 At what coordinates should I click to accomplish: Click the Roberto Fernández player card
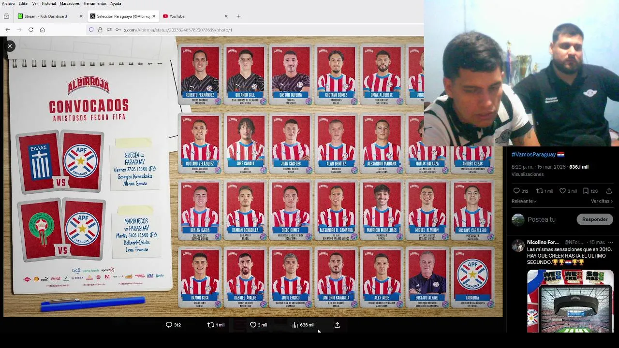(200, 75)
